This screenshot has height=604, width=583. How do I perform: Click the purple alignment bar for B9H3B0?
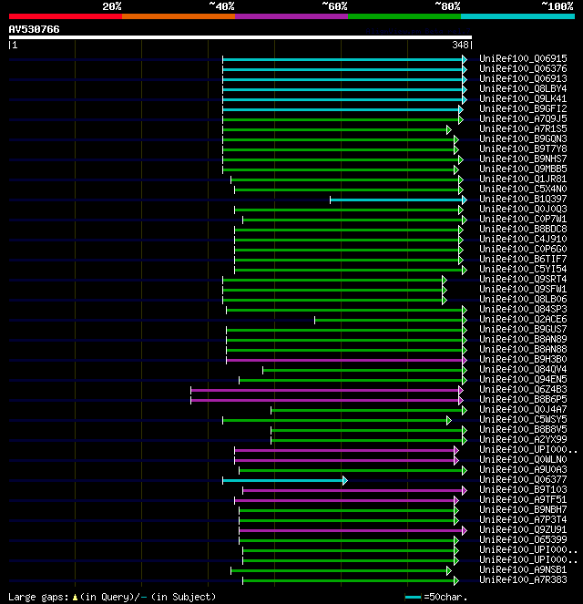[346, 360]
